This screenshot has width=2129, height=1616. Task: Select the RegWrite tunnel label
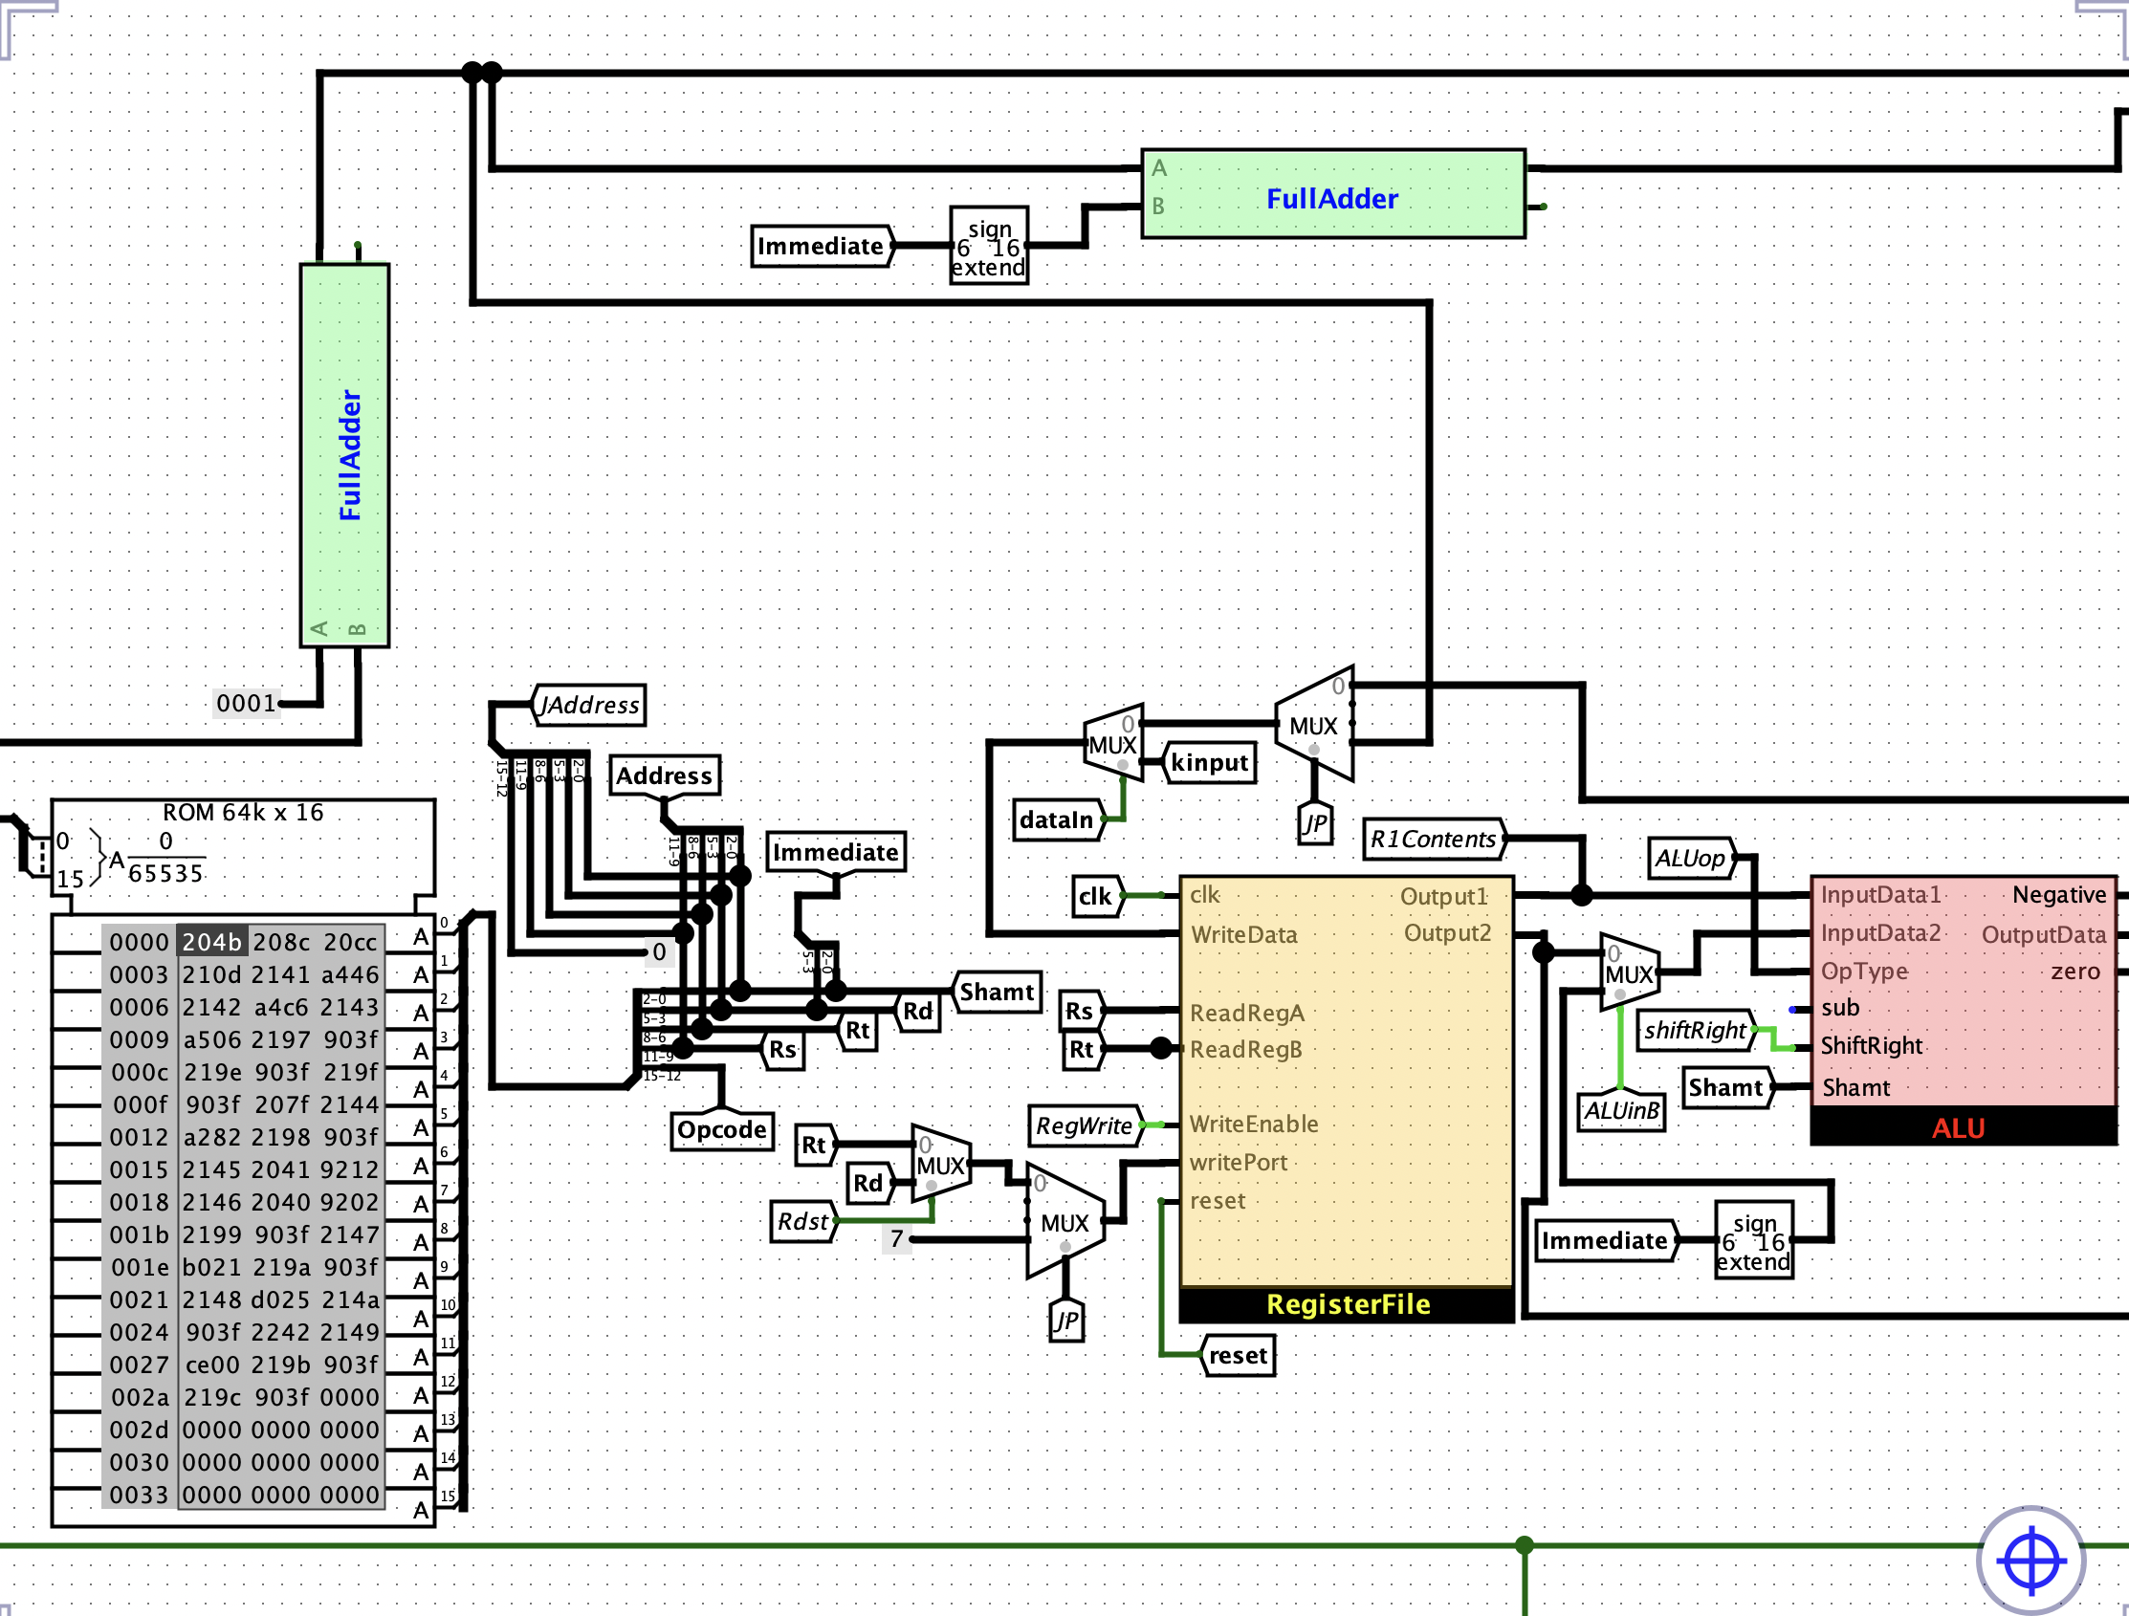pyautogui.click(x=1085, y=1125)
